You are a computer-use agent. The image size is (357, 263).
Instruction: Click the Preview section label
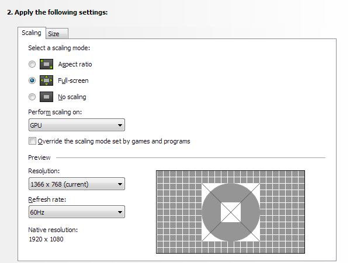coord(39,157)
